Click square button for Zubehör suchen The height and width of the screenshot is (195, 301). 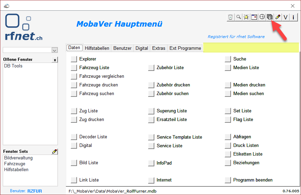tap(151, 94)
